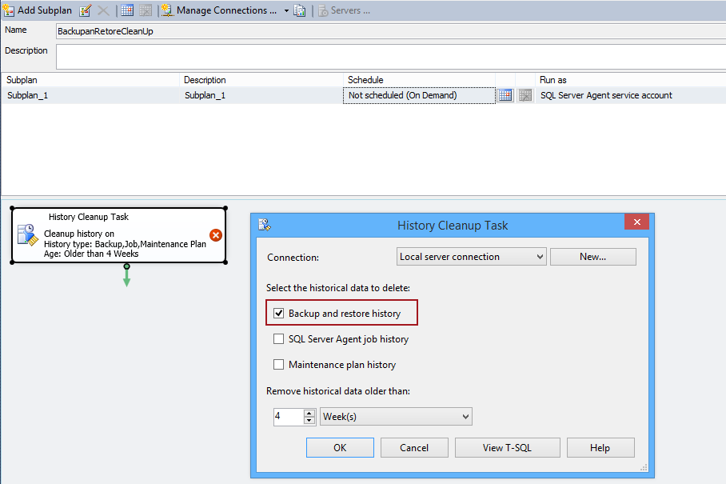Open the schedule calendar icon in Subplan_1 row
Screen dimensions: 726x484
[505, 95]
